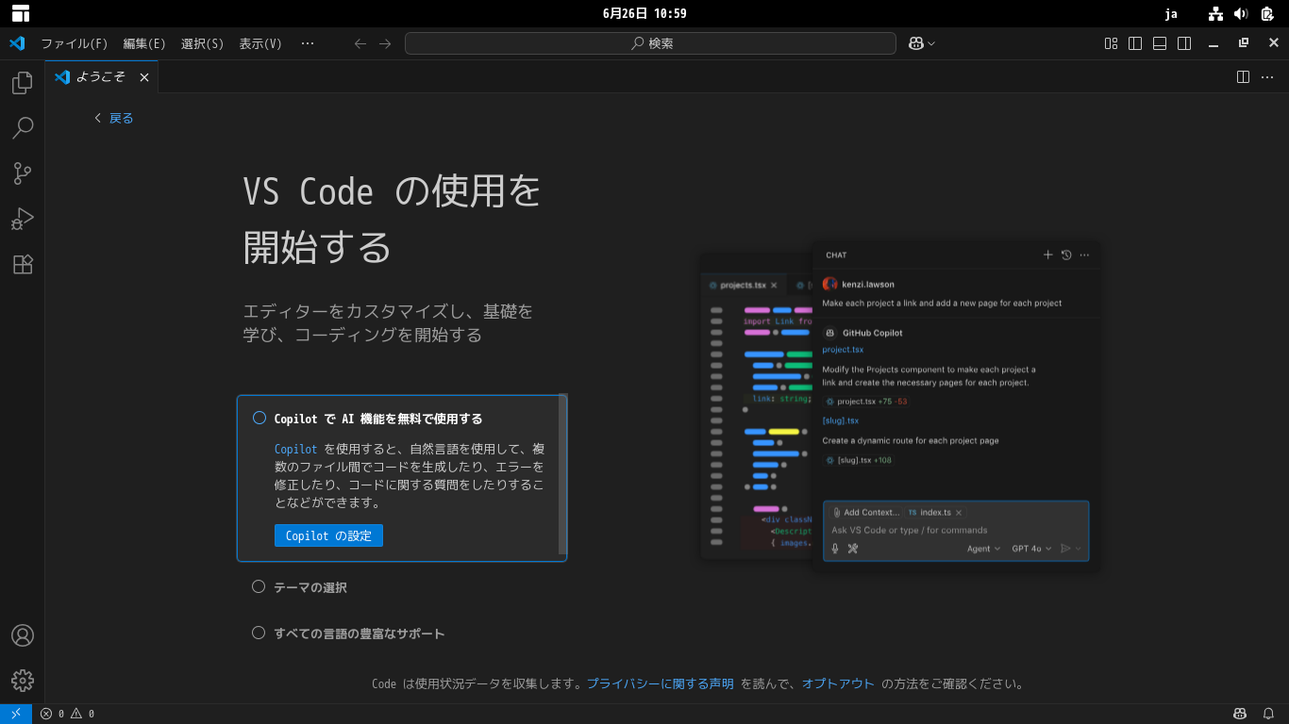The image size is (1289, 724).
Task: Click the Copilot の設定 button
Action: [x=328, y=535]
